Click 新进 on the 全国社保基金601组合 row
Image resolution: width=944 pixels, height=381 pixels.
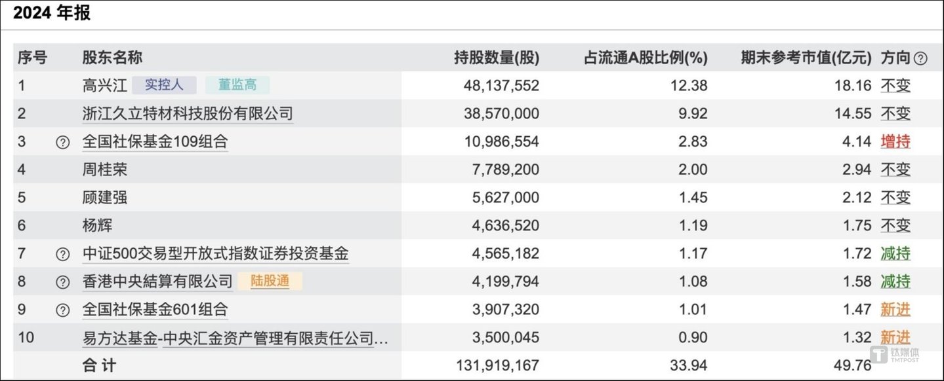[896, 310]
